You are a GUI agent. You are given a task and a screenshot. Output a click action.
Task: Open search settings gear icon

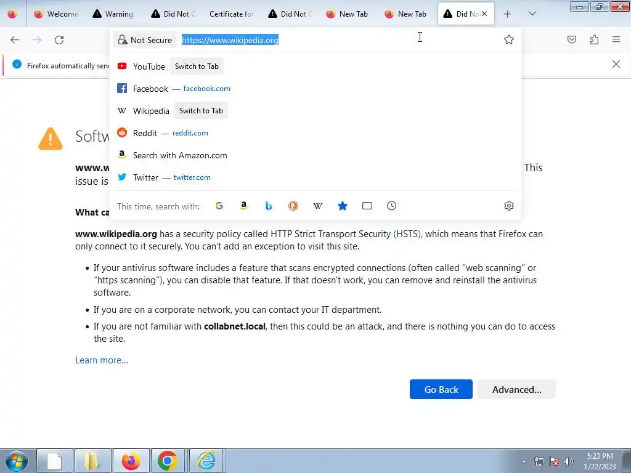(508, 206)
